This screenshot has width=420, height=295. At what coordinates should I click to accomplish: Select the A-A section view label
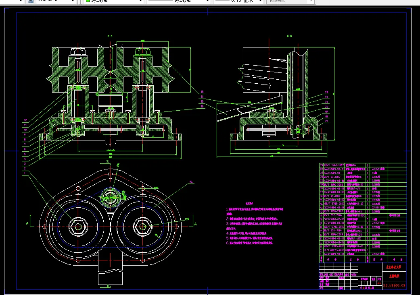[x=110, y=36]
